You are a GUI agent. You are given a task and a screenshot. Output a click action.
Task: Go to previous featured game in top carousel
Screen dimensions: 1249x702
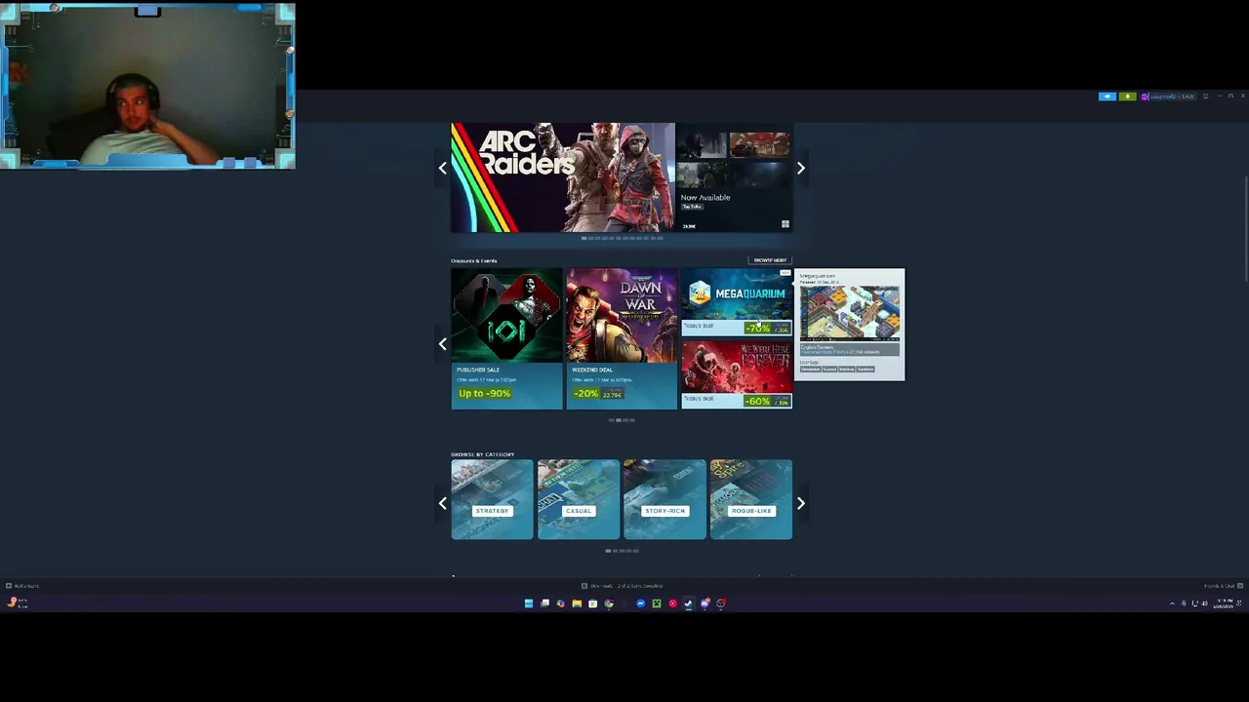pyautogui.click(x=442, y=169)
